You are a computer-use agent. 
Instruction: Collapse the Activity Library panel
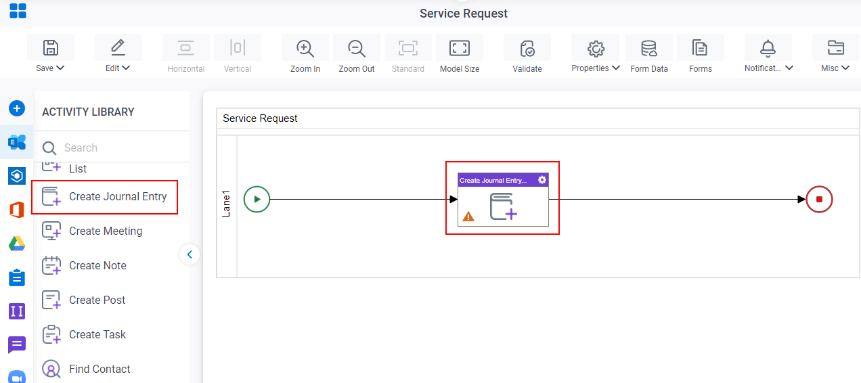click(190, 254)
